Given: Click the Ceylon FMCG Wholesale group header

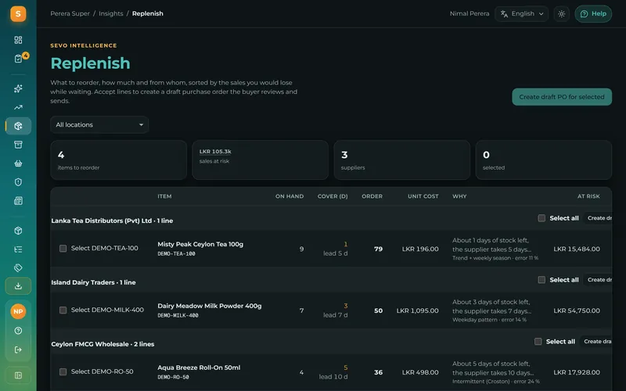Looking at the screenshot, I should coord(103,344).
